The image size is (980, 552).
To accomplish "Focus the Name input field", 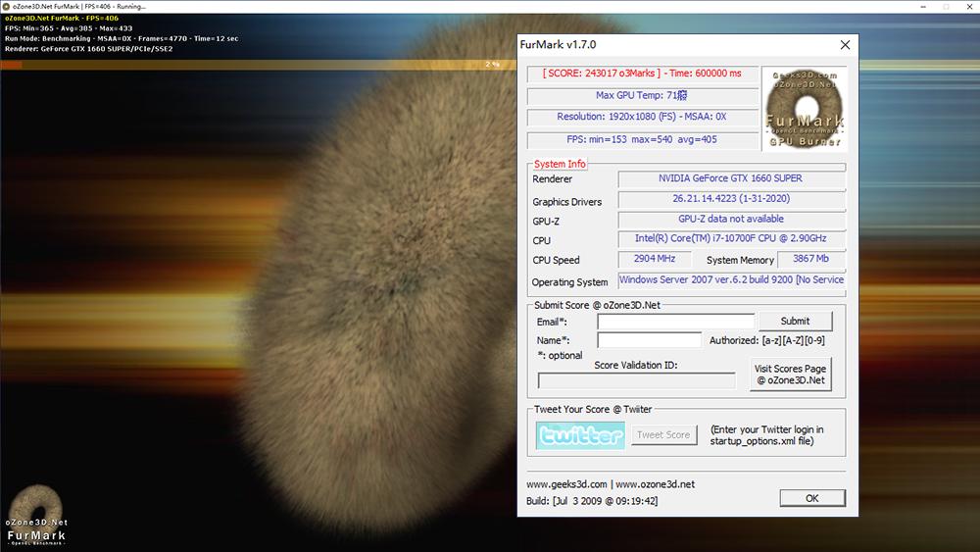I will click(x=649, y=340).
